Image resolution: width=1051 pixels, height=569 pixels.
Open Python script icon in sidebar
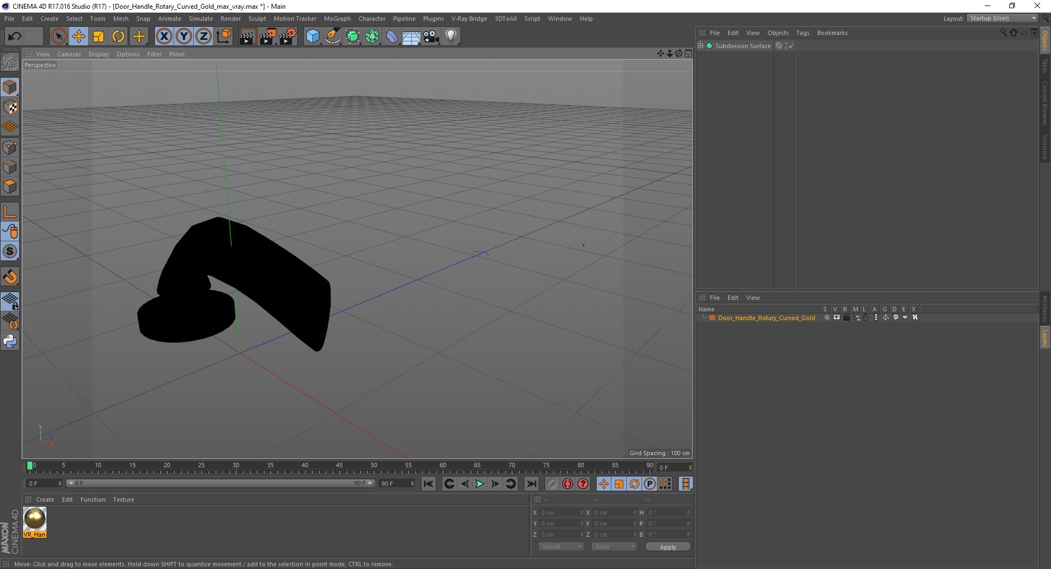click(10, 341)
